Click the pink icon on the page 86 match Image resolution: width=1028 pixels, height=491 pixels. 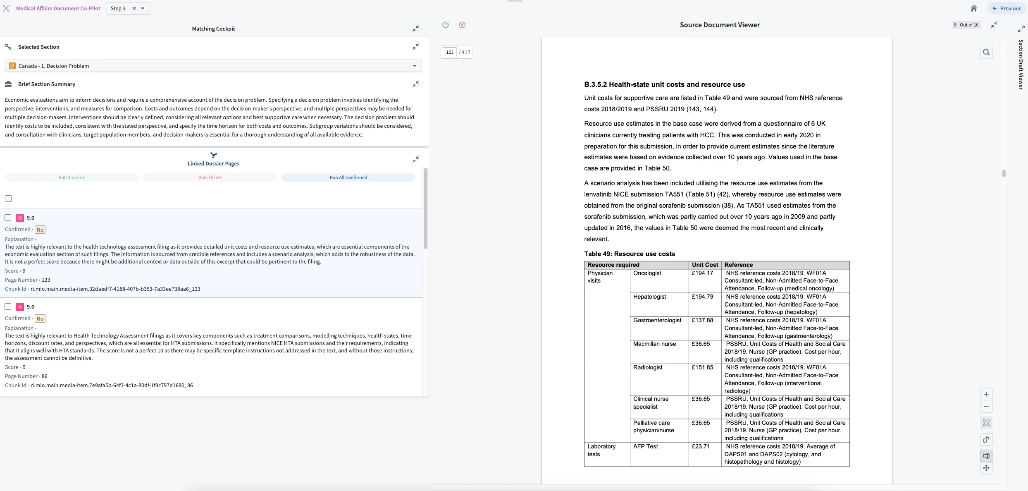pyautogui.click(x=20, y=307)
